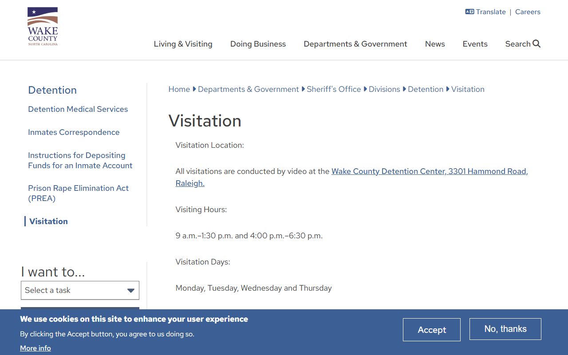The height and width of the screenshot is (355, 568).
Task: Click the Translate language icon
Action: coord(469,12)
